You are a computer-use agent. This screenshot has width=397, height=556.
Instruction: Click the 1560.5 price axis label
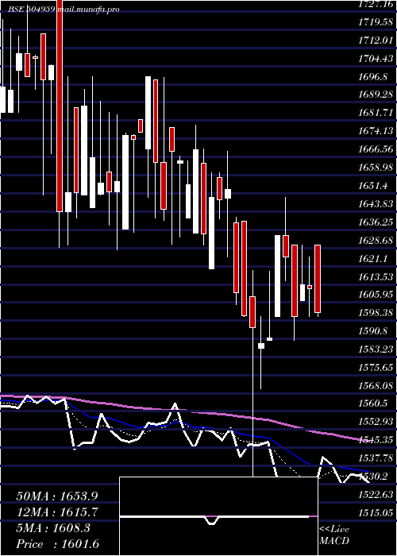click(x=372, y=403)
